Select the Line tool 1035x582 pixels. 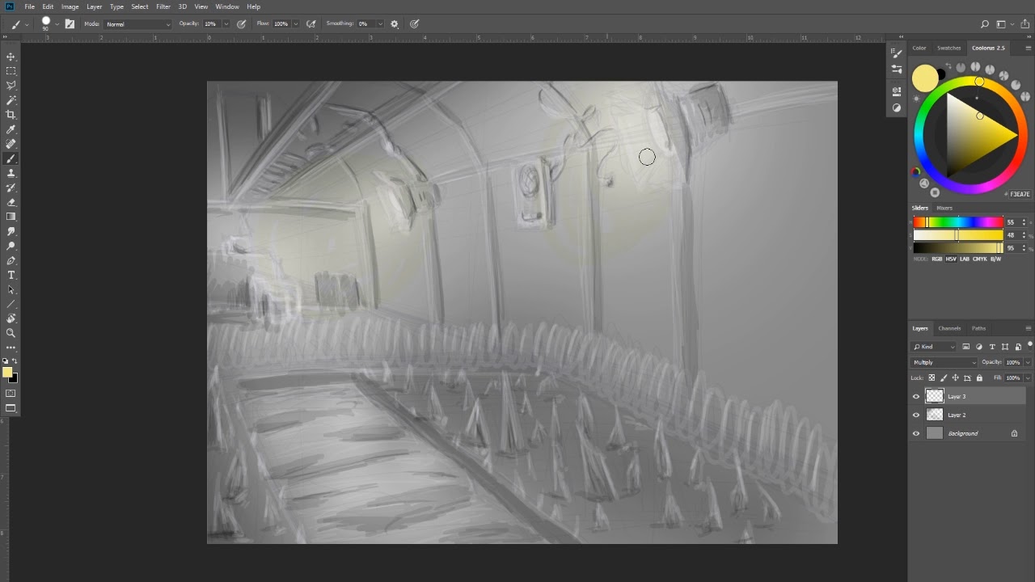click(11, 304)
